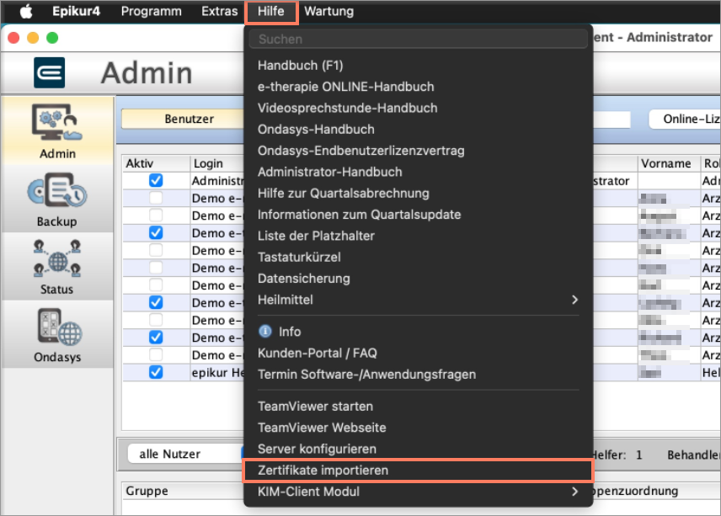Choose Hilfe zur Quartalsabrechnung
721x516 pixels.
pos(419,194)
